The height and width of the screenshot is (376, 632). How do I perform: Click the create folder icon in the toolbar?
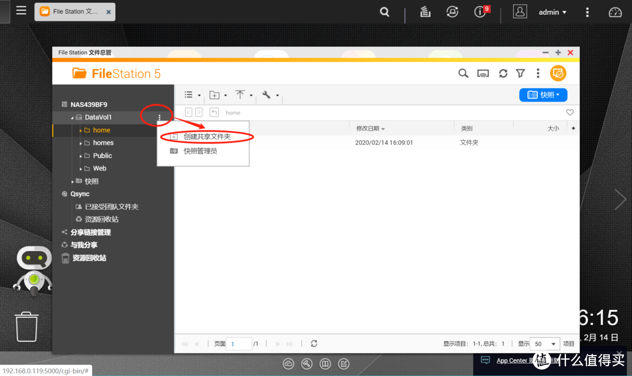click(215, 95)
